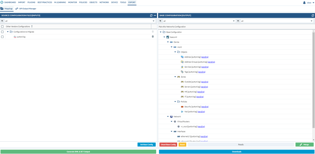Refresh the Source Configuration Files panel
Image resolution: width=315 pixels, height=154 pixels.
click(151, 15)
